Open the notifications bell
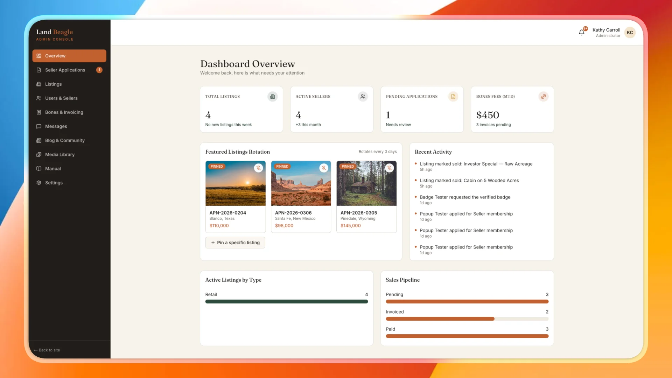This screenshot has height=378, width=672. pos(582,32)
